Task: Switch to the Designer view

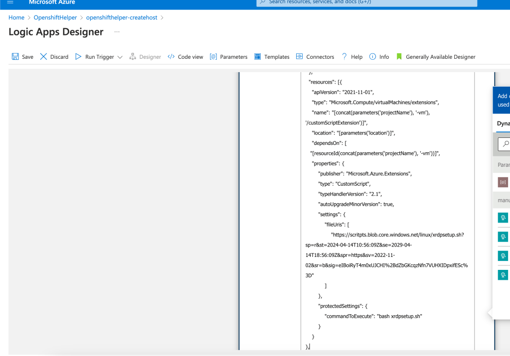Action: point(150,57)
